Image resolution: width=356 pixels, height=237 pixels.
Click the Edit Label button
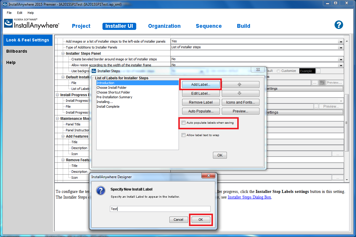point(201,93)
